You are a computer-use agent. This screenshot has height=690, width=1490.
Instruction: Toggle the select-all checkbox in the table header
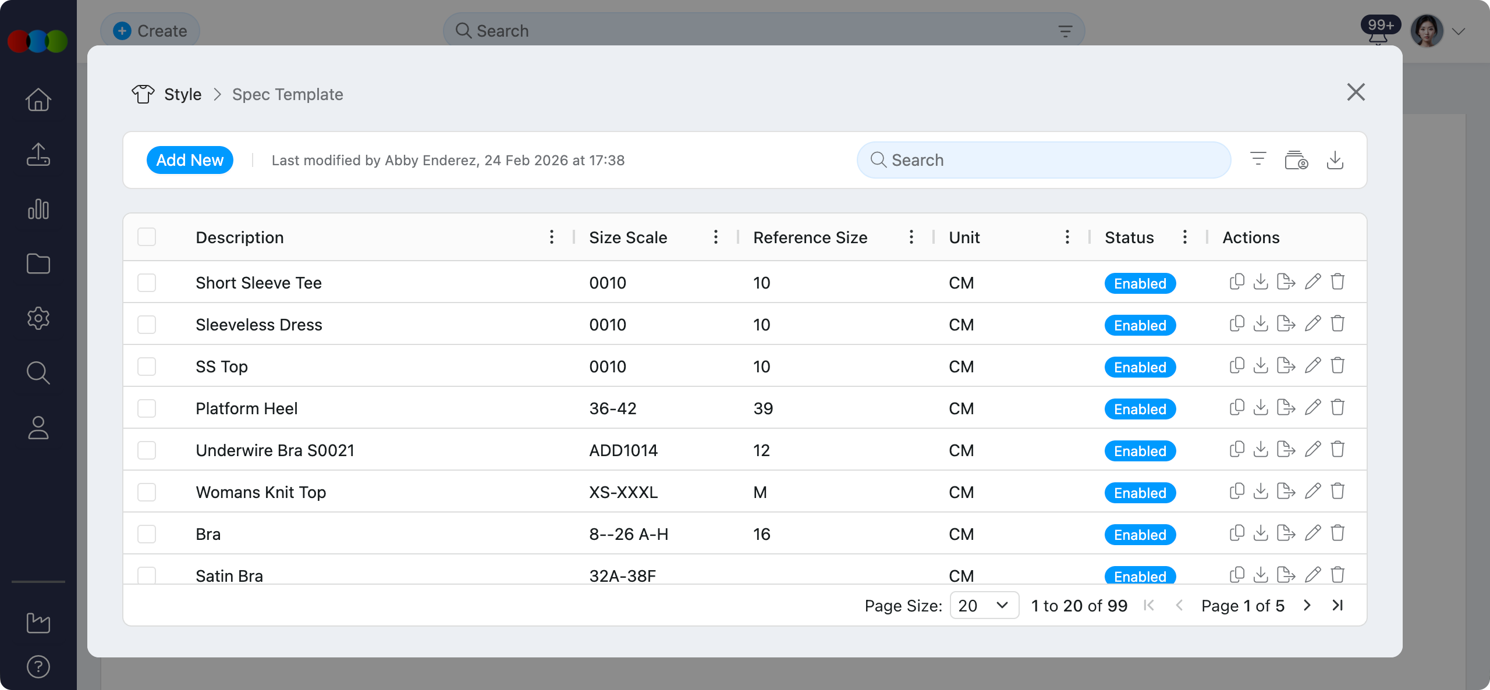(x=147, y=237)
